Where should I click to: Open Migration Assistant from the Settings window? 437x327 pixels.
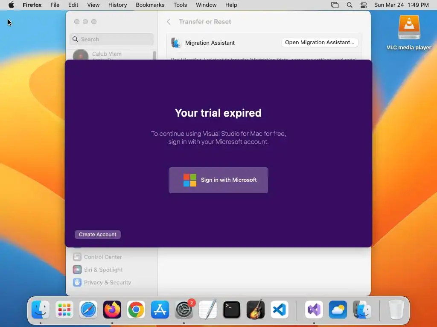click(320, 43)
